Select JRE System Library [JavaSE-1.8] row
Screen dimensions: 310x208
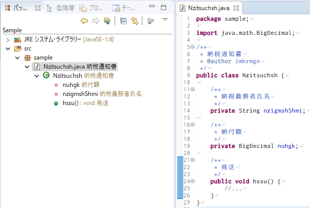point(69,39)
